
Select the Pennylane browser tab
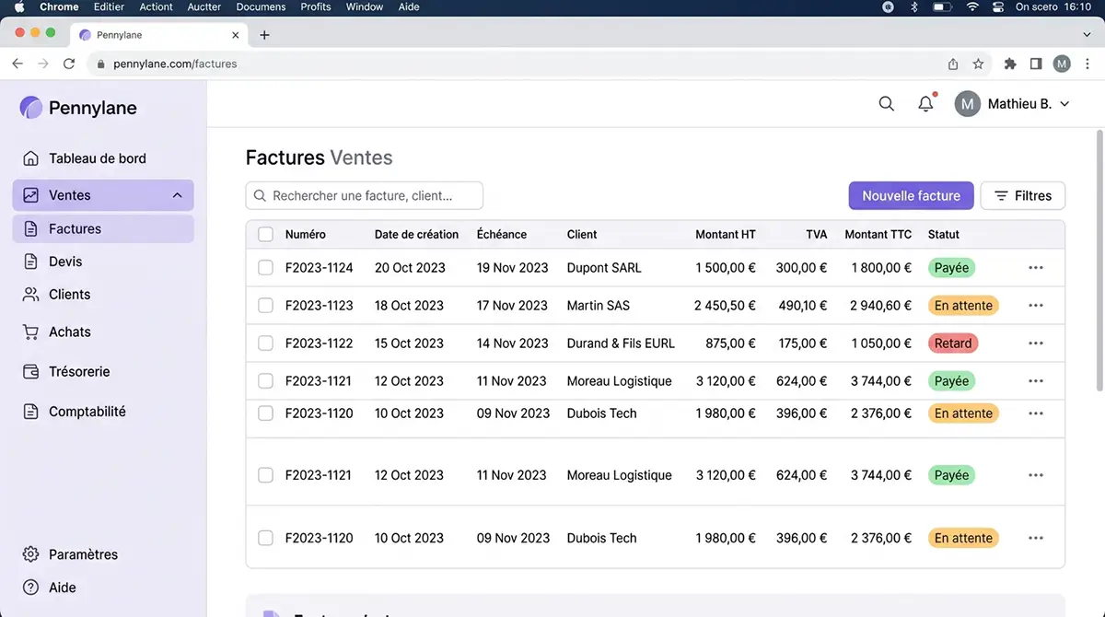(x=158, y=35)
